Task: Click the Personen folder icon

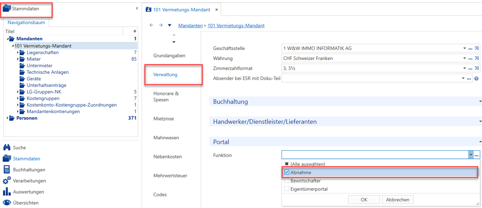Action: tap(12, 118)
